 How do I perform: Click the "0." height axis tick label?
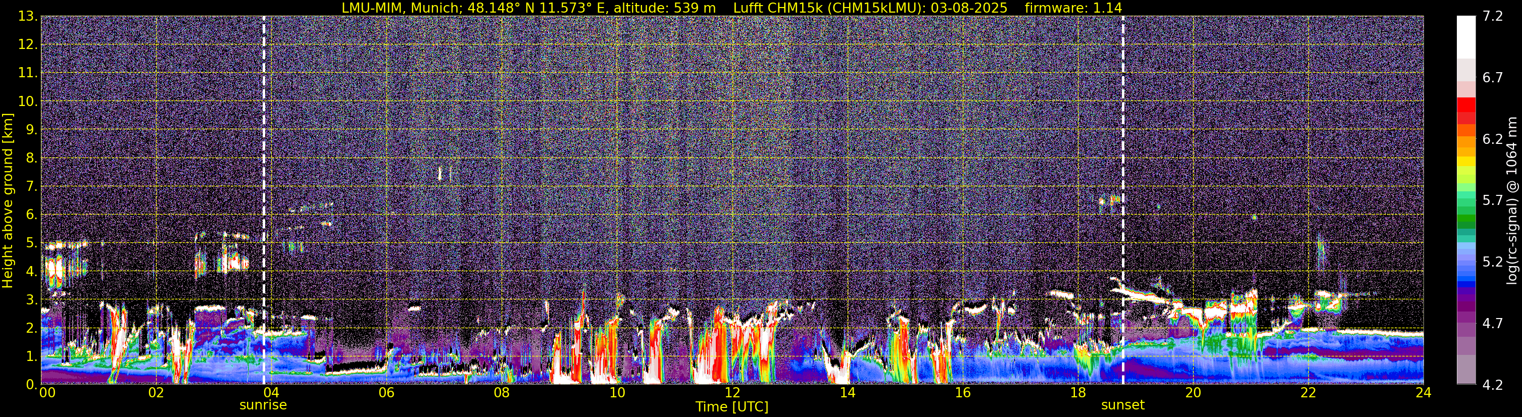pyautogui.click(x=32, y=385)
